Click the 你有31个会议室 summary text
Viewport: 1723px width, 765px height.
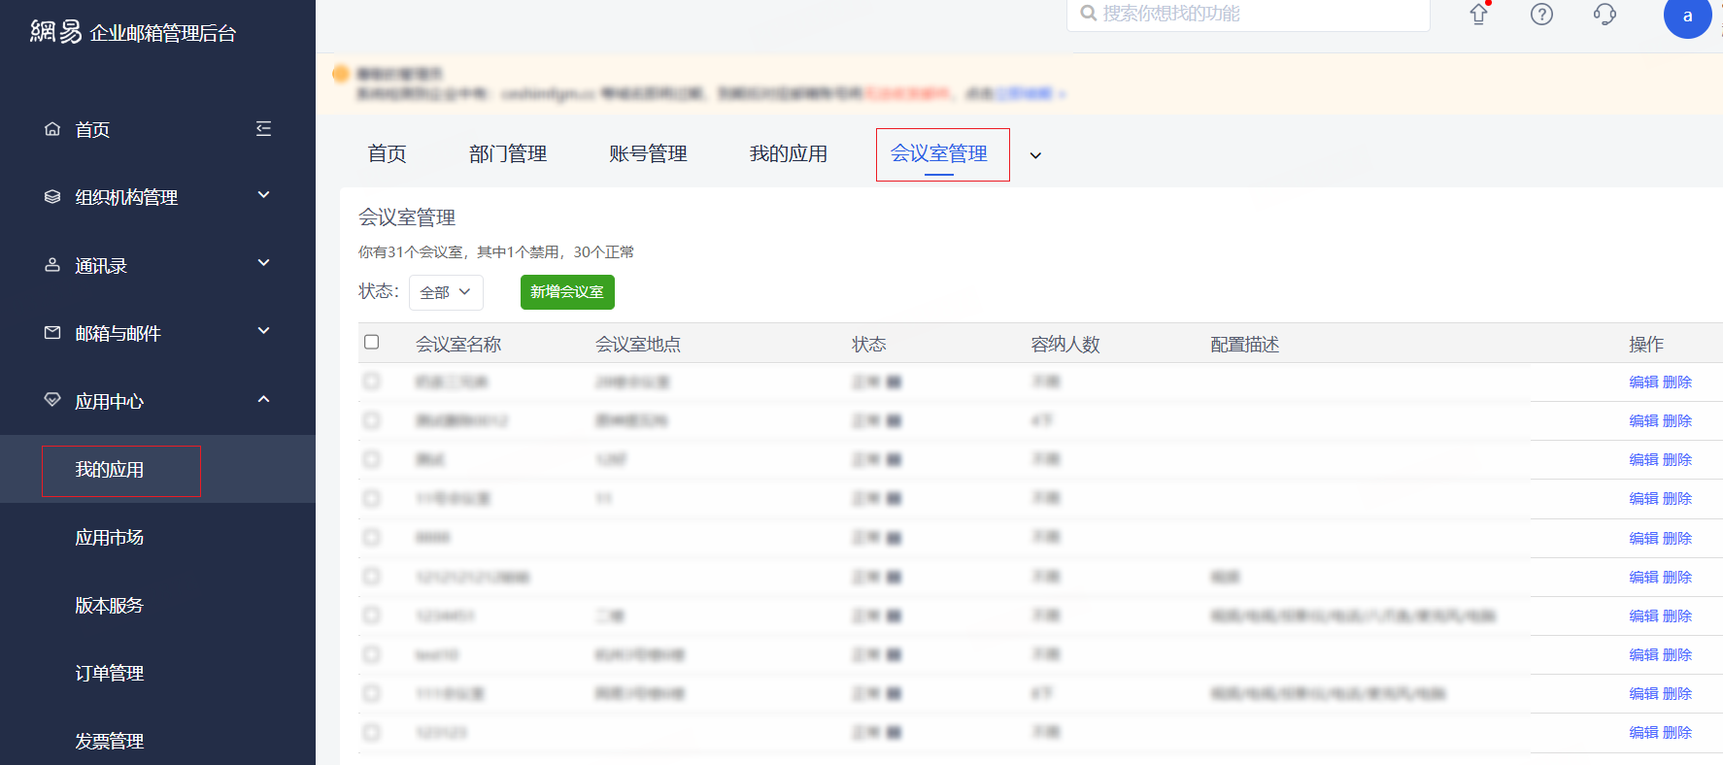click(x=496, y=251)
